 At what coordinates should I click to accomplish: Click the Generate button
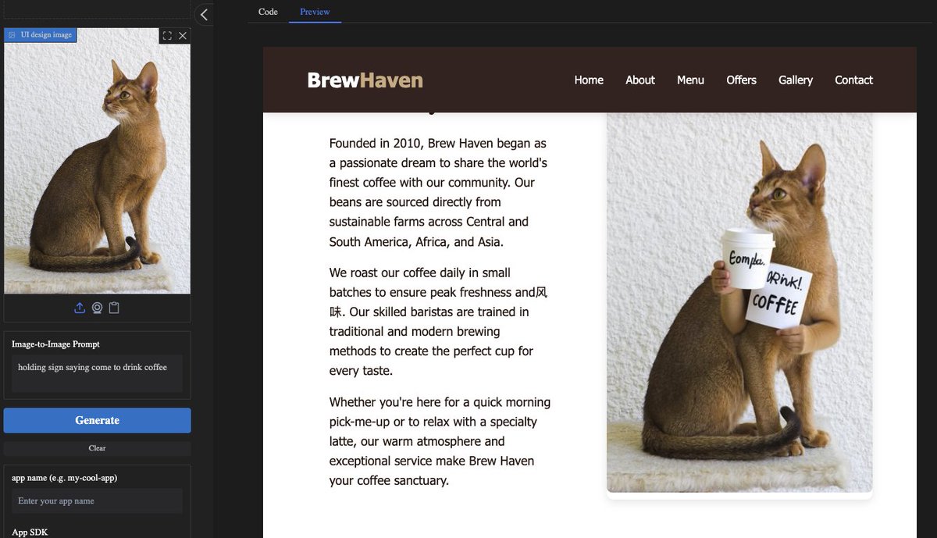click(97, 420)
